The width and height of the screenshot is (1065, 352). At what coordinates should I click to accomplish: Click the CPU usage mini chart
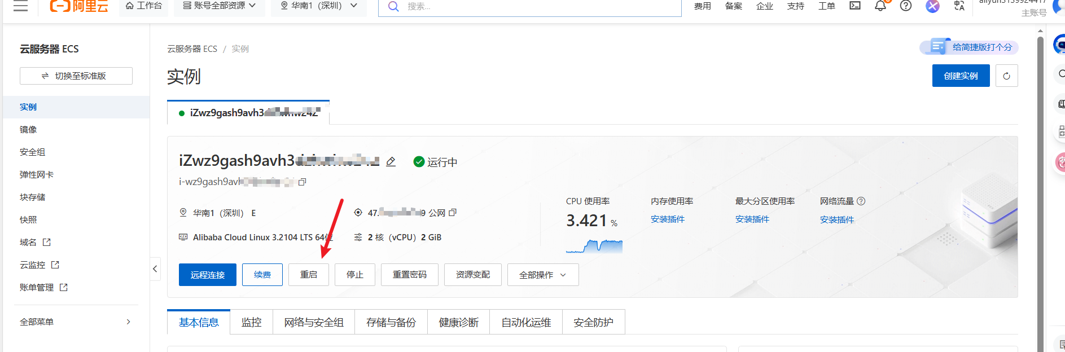click(594, 245)
